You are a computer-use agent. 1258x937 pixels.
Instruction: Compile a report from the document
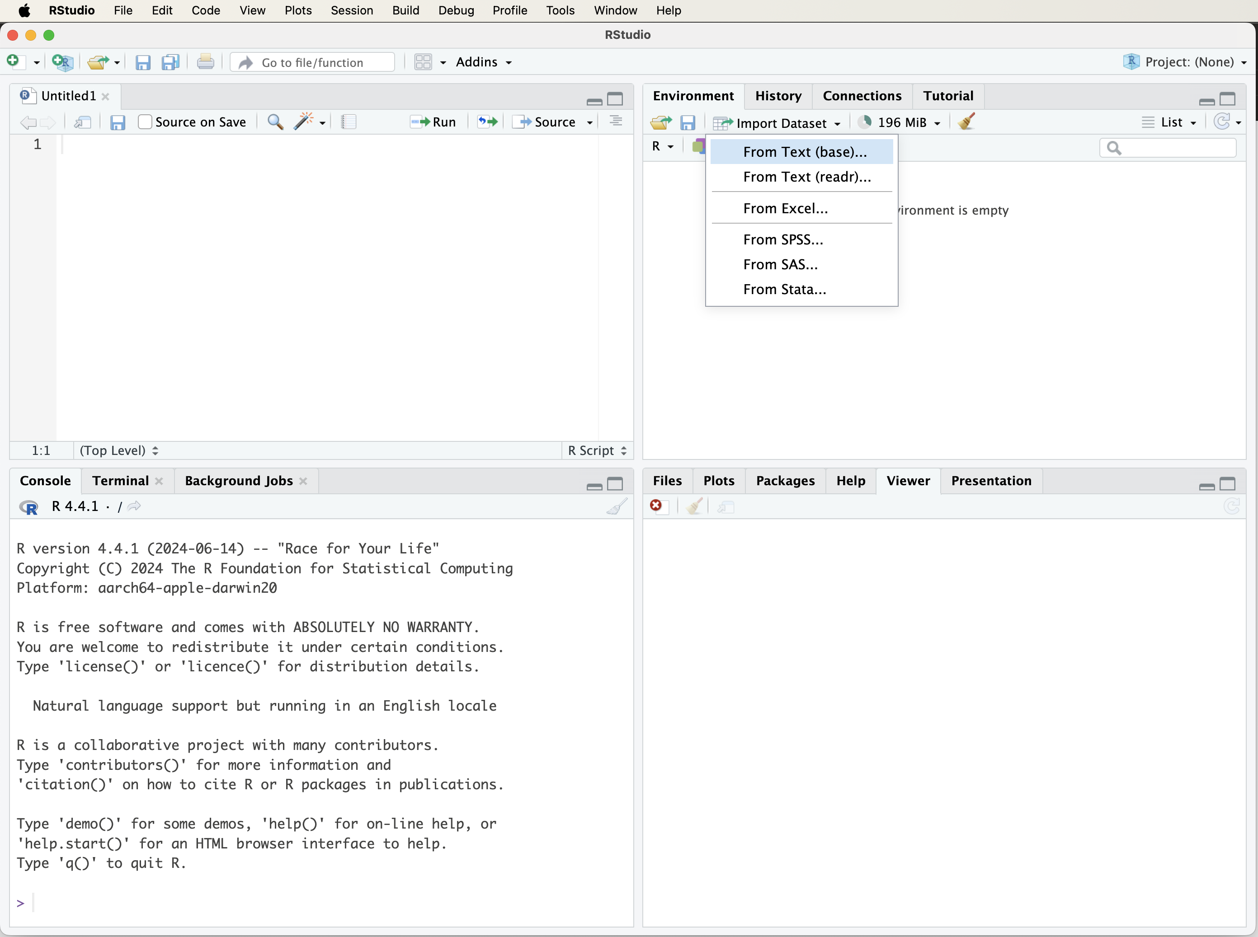[x=349, y=122]
